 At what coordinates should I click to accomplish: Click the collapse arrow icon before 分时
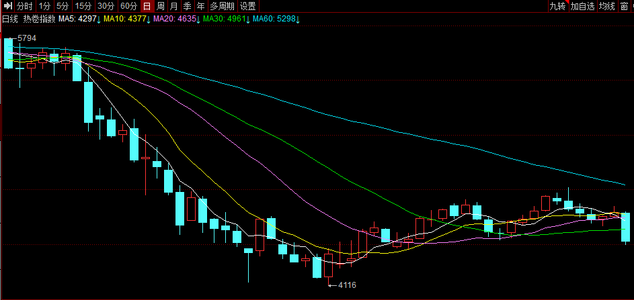pyautogui.click(x=7, y=5)
